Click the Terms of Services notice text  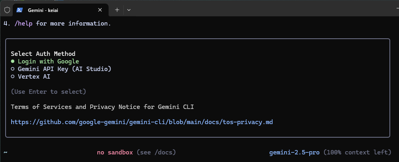click(x=102, y=107)
